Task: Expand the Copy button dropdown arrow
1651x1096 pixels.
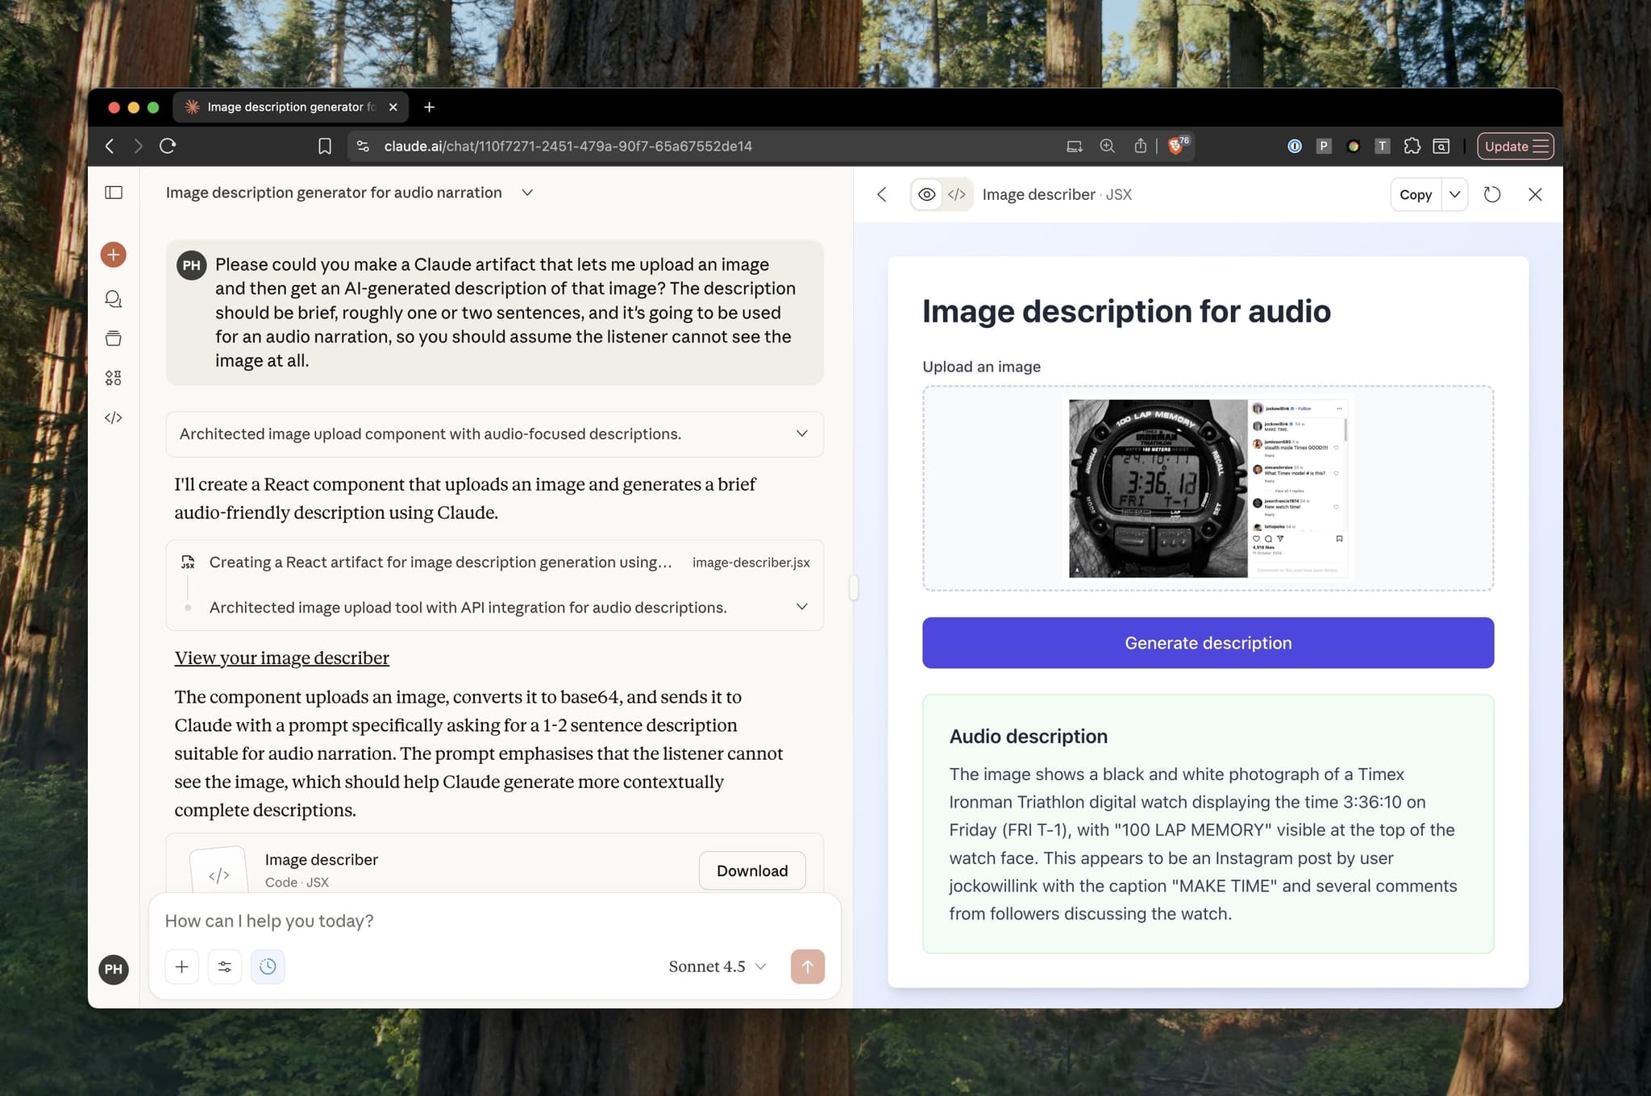Action: tap(1454, 194)
